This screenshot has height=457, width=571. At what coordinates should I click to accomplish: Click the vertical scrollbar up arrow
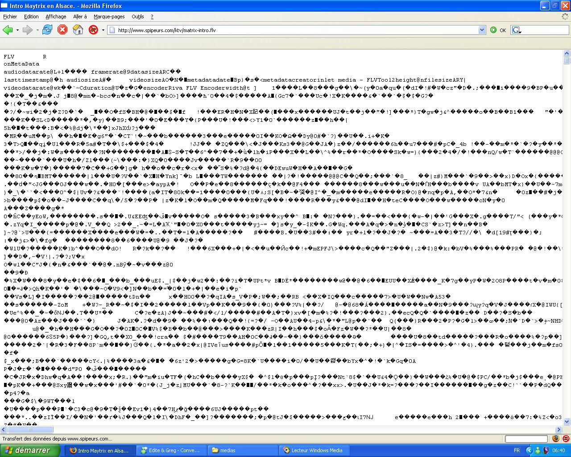[x=567, y=54]
